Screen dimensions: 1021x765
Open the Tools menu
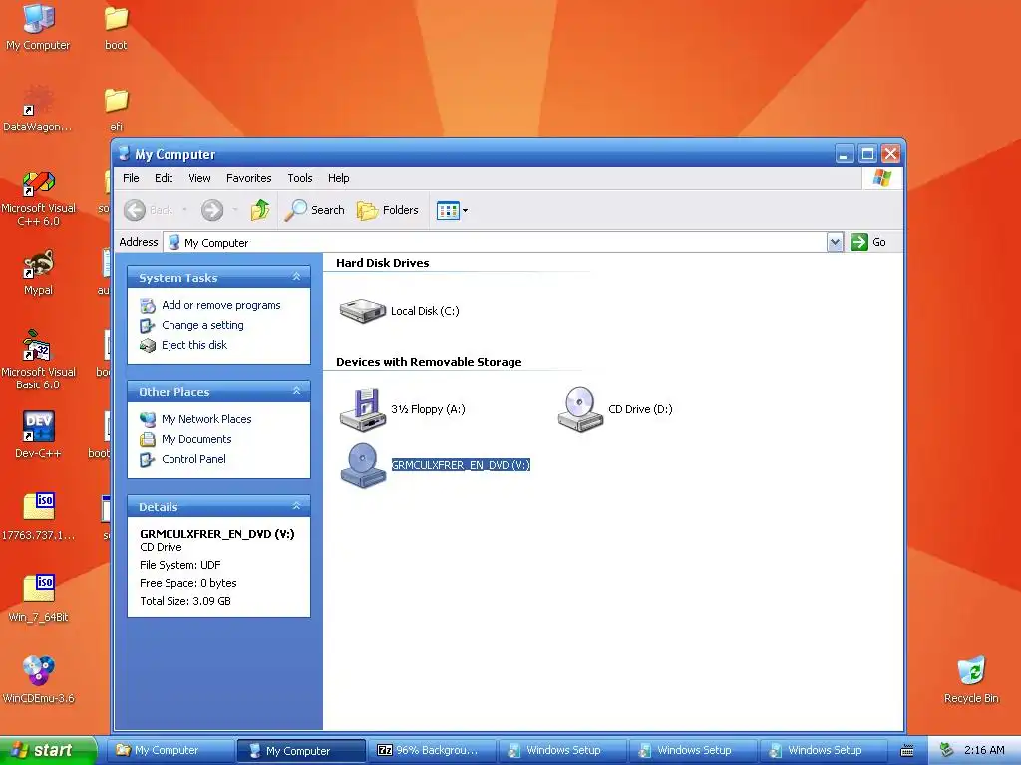(300, 178)
